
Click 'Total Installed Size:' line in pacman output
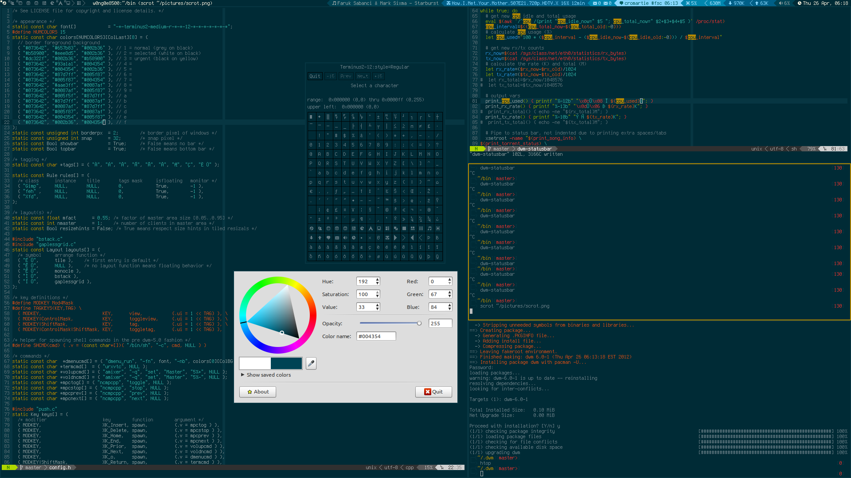click(x=512, y=410)
